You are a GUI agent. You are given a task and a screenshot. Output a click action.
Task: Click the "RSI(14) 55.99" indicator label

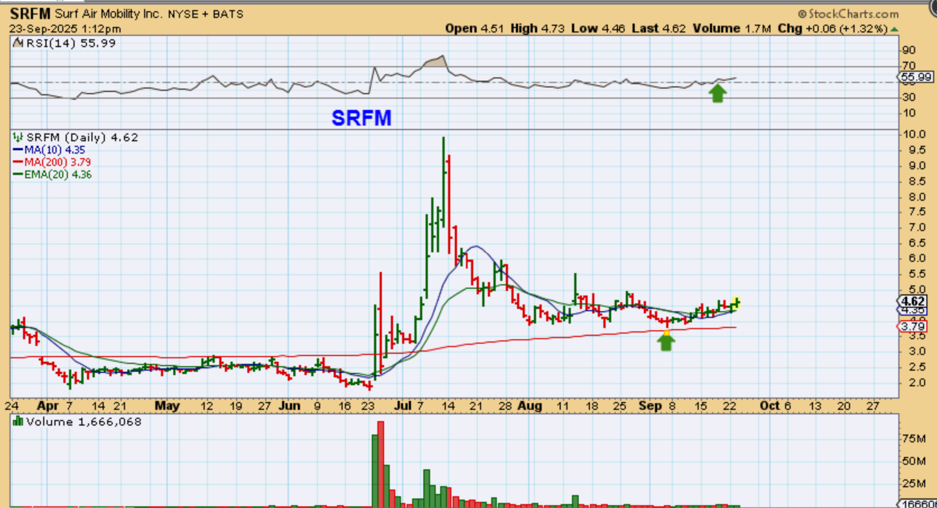click(x=71, y=43)
